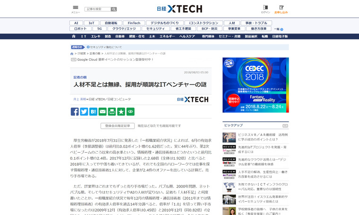Viewport: 359px width, 215px height.
Task: Email the article via envelope icon
Action: (103, 112)
